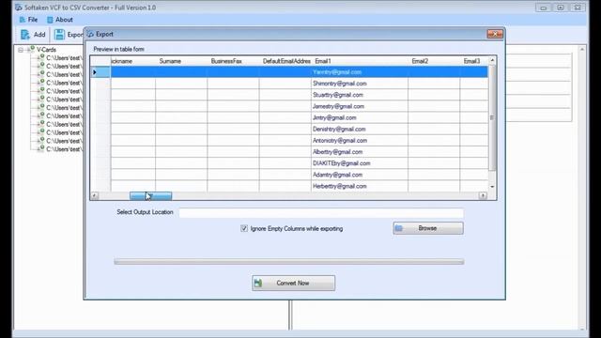The width and height of the screenshot is (601, 338).
Task: Click the Ignore Empty Columns label text
Action: coord(297,229)
